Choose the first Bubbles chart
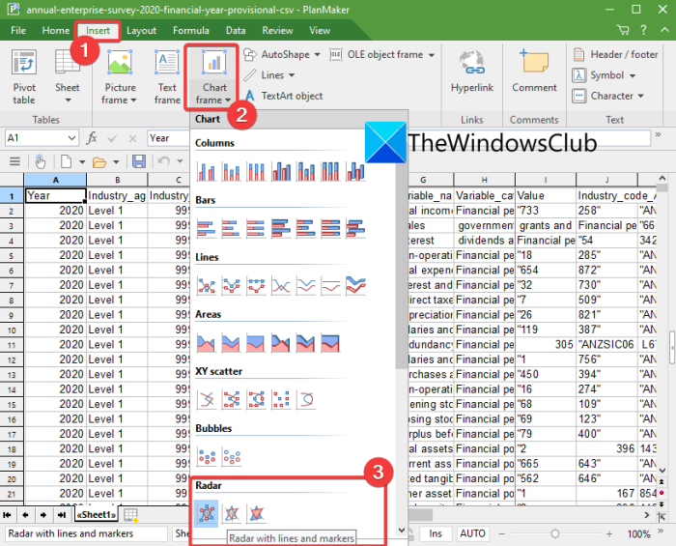 tap(207, 457)
